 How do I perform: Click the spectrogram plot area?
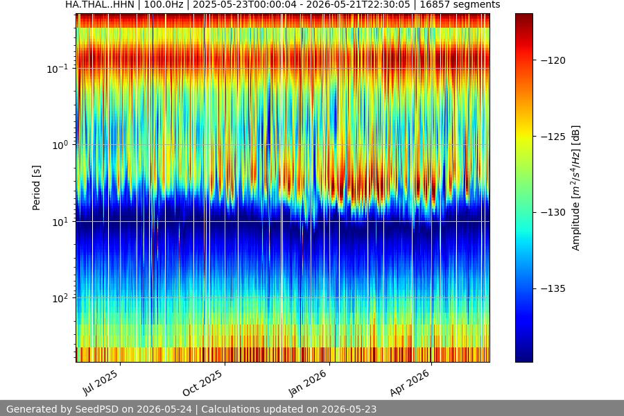pos(283,188)
